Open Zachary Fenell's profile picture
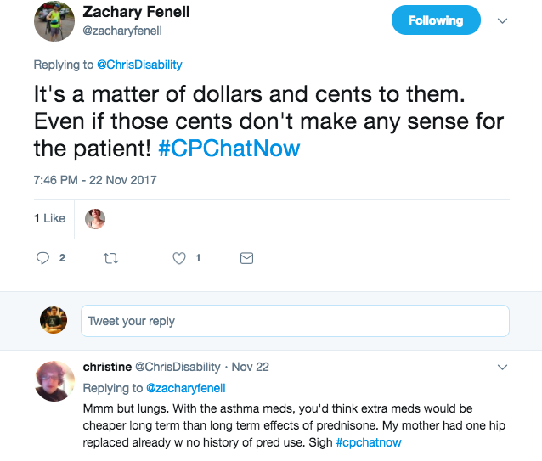 coord(54,21)
